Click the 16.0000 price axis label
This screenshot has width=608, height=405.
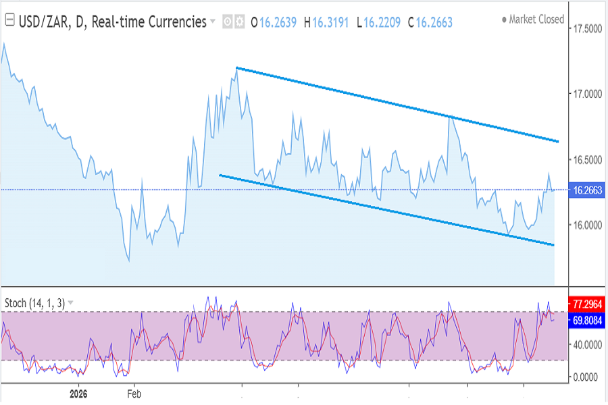point(588,225)
